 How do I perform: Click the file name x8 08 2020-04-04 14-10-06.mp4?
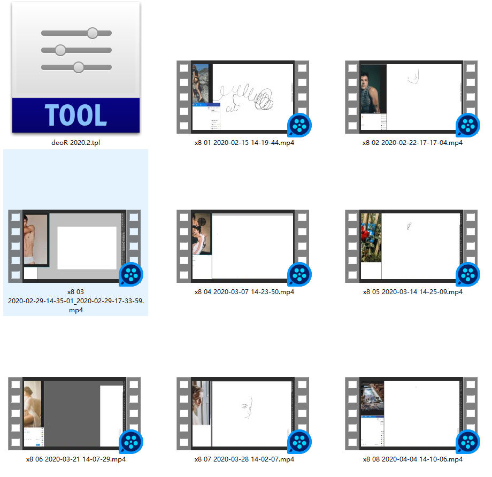pyautogui.click(x=412, y=459)
